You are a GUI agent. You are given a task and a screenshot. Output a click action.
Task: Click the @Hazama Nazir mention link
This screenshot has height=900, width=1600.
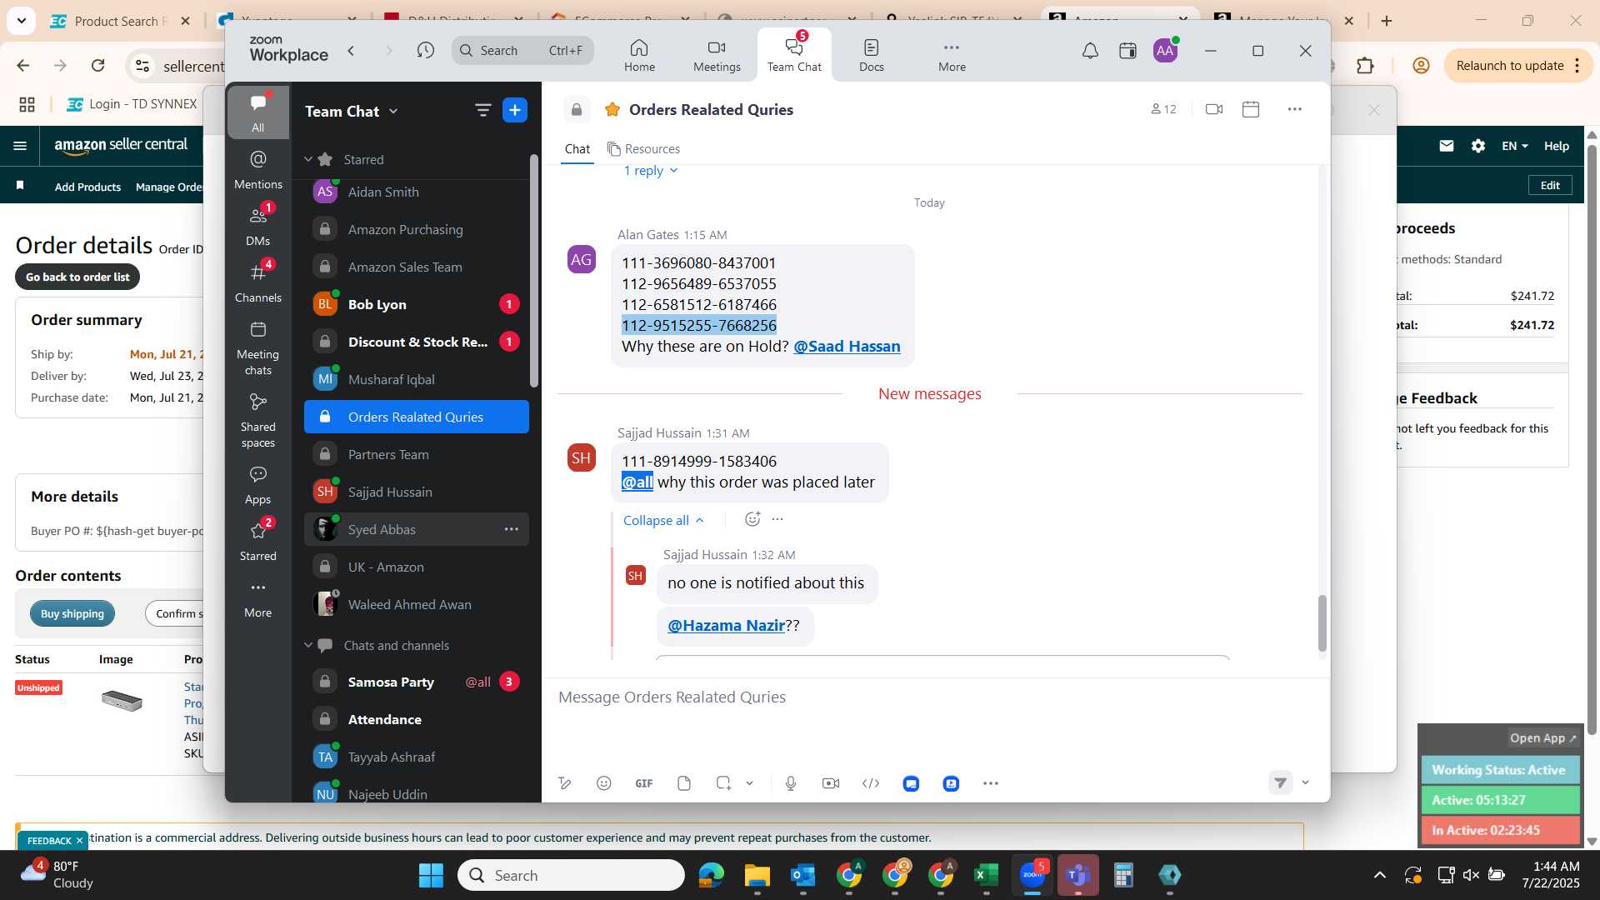click(726, 626)
